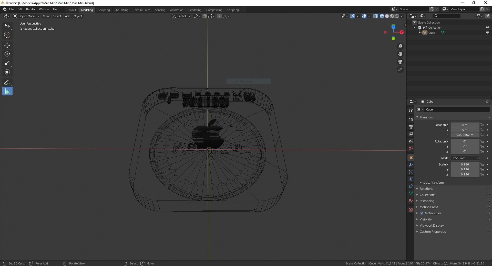Click the red X axis gizmo
492x266 pixels.
[x=402, y=32]
